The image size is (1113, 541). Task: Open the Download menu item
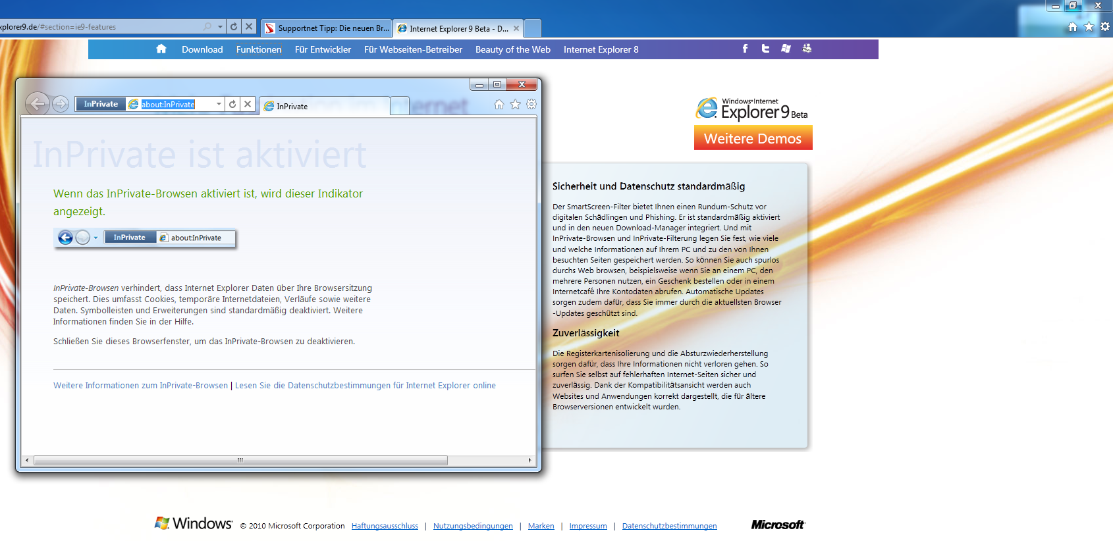pyautogui.click(x=202, y=49)
